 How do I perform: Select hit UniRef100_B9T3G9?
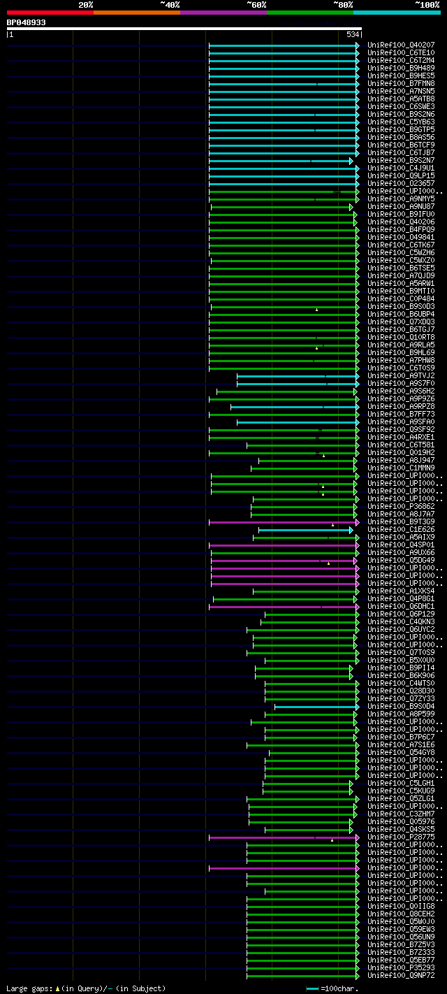tap(401, 521)
